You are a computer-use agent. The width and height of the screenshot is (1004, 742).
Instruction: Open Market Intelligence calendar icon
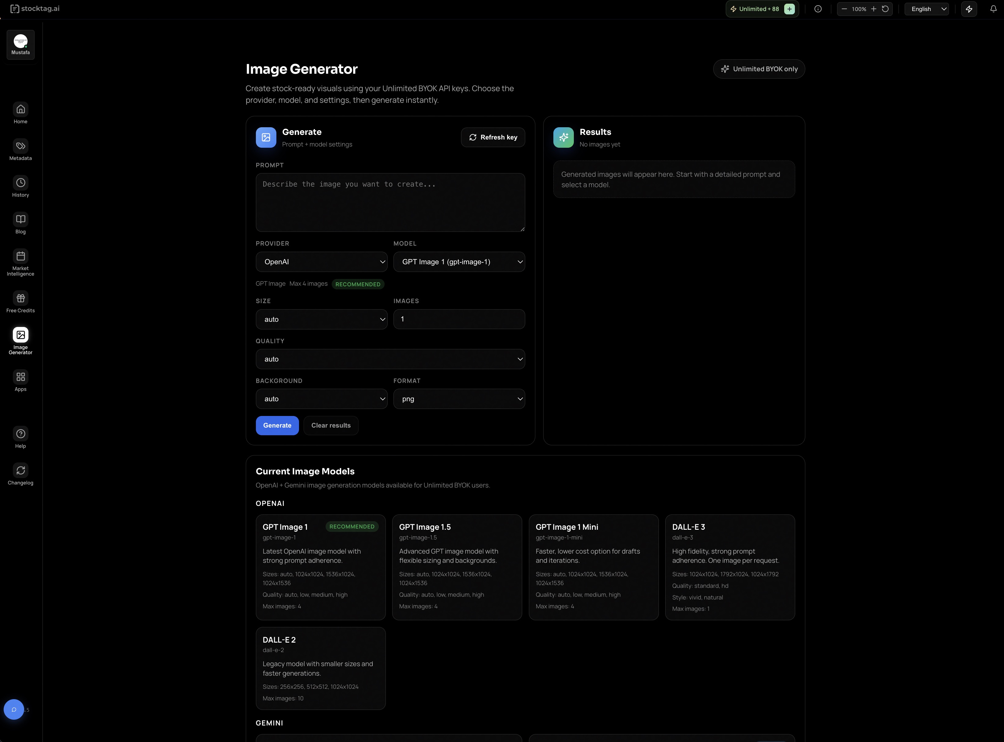pos(21,257)
